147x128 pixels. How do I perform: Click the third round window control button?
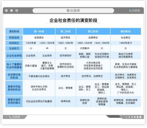pos(17,11)
